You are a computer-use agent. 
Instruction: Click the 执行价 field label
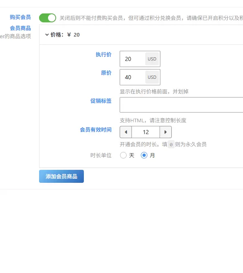104,54
